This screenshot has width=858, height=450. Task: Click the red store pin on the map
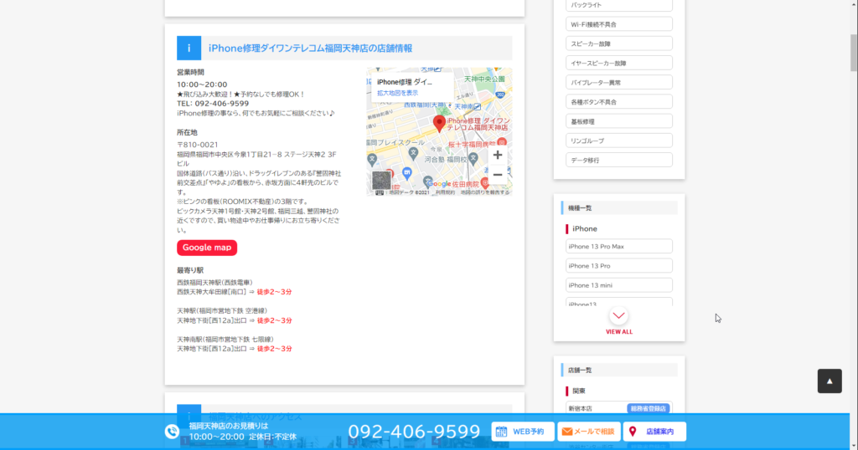(x=439, y=124)
